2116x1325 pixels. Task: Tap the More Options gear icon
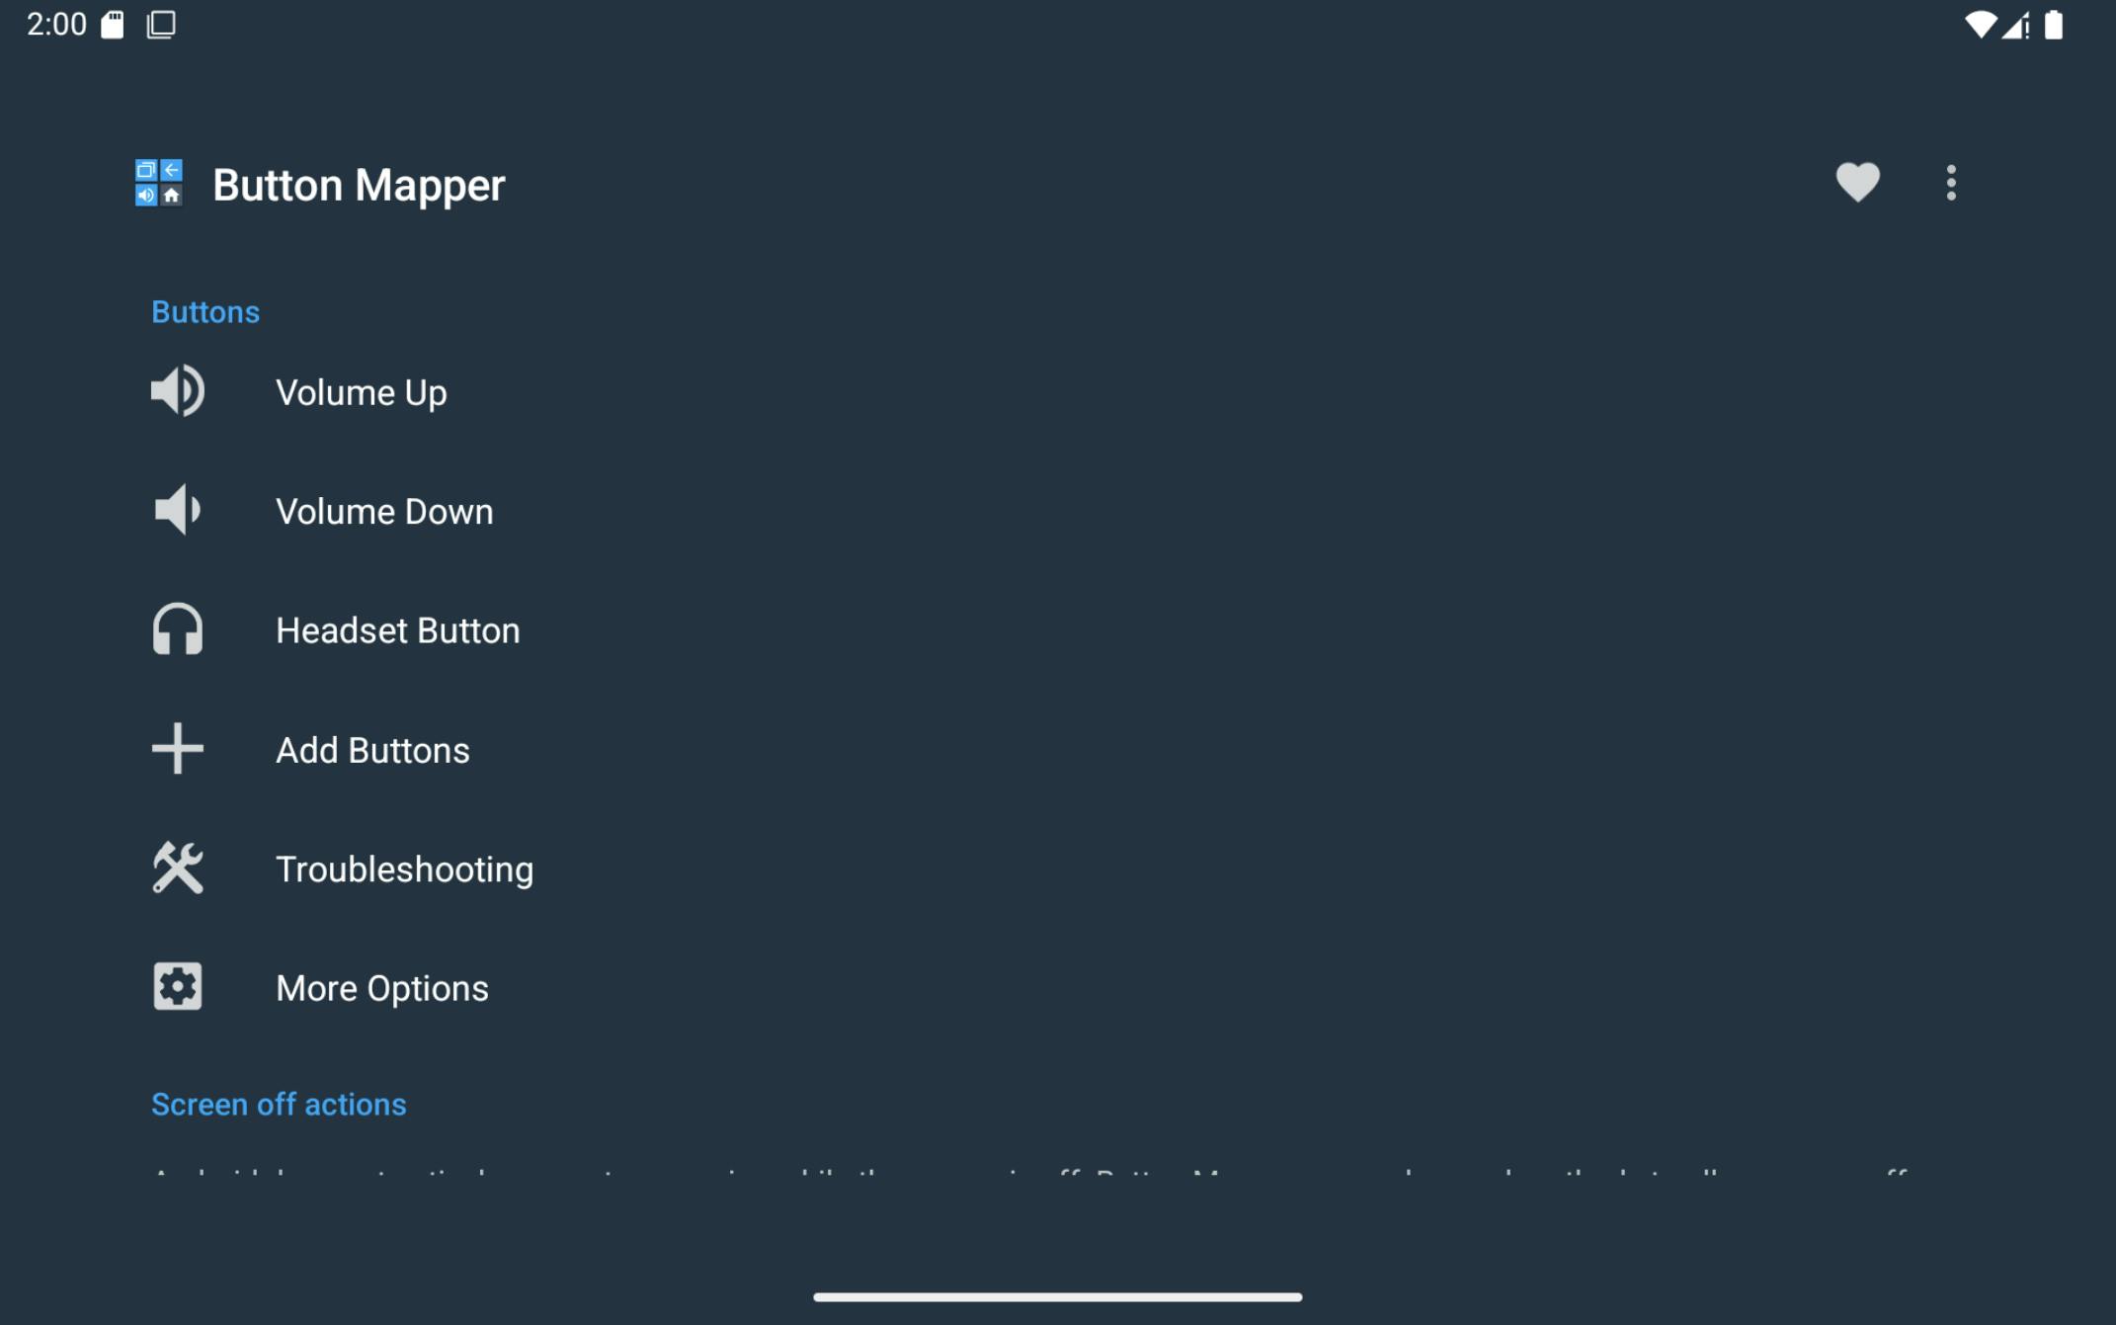[178, 987]
